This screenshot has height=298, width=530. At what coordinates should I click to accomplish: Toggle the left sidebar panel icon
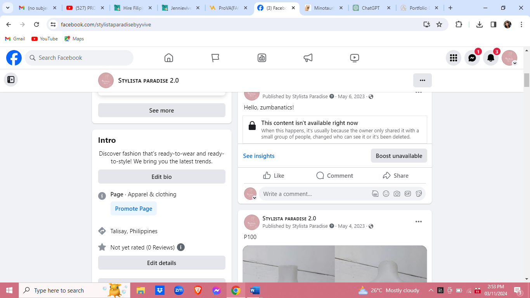click(x=11, y=80)
